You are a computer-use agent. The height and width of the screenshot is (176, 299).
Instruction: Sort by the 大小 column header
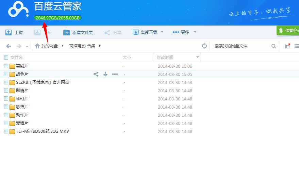[127, 57]
